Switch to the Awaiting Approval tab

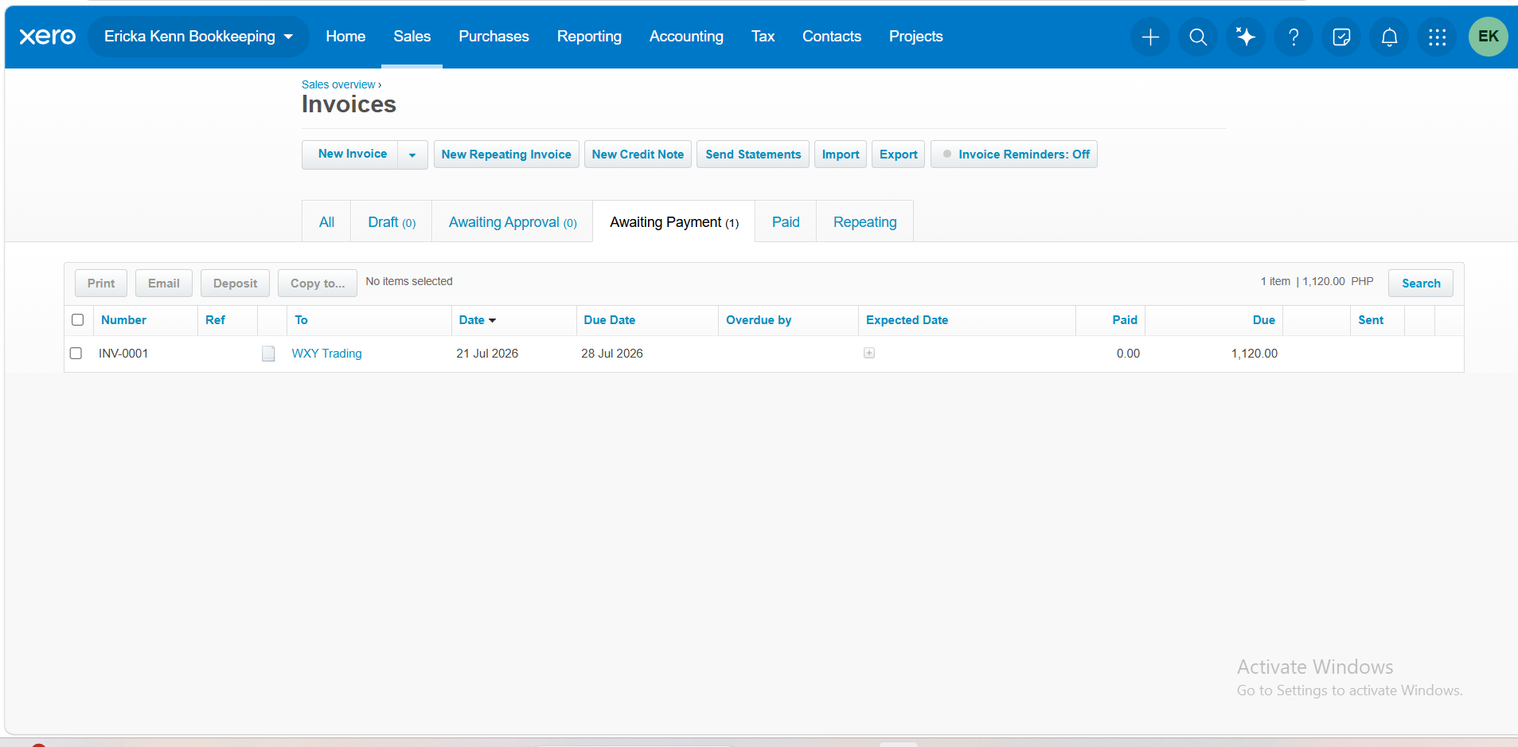[513, 222]
